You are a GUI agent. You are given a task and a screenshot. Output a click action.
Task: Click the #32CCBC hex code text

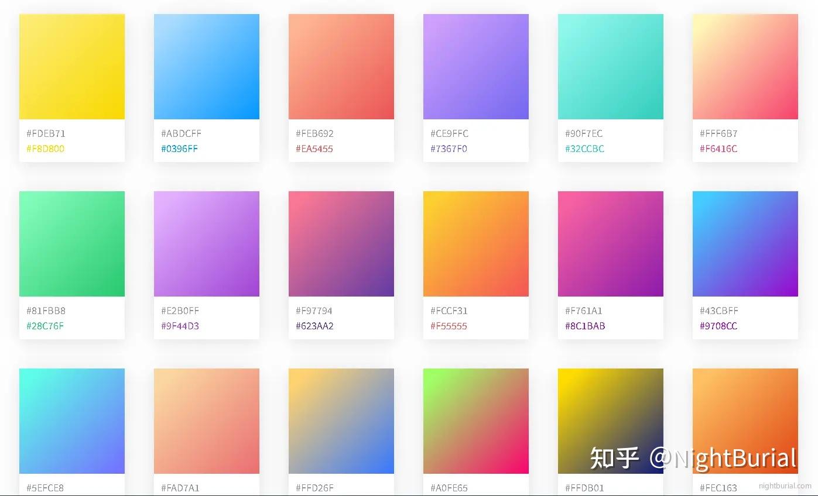coord(584,149)
